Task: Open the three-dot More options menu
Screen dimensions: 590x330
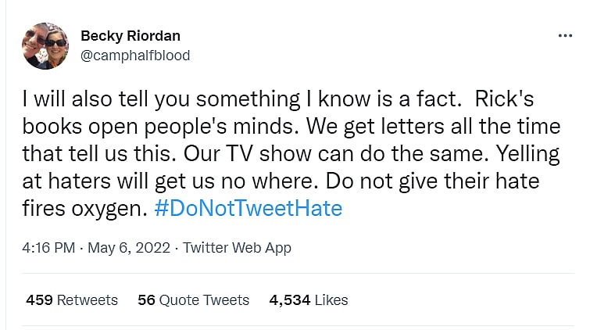Action: [x=565, y=36]
